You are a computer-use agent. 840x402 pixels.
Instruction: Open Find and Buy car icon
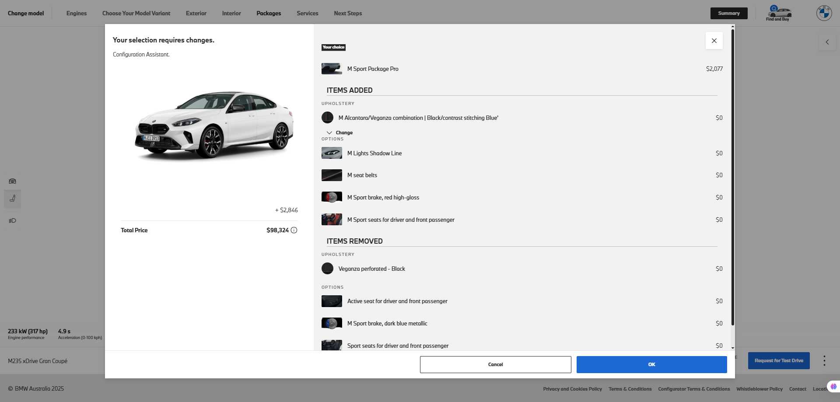778,13
